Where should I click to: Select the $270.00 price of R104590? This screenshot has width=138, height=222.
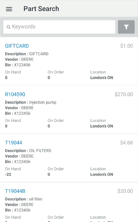click(x=124, y=94)
